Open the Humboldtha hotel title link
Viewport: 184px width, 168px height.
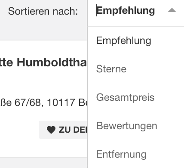(43, 62)
